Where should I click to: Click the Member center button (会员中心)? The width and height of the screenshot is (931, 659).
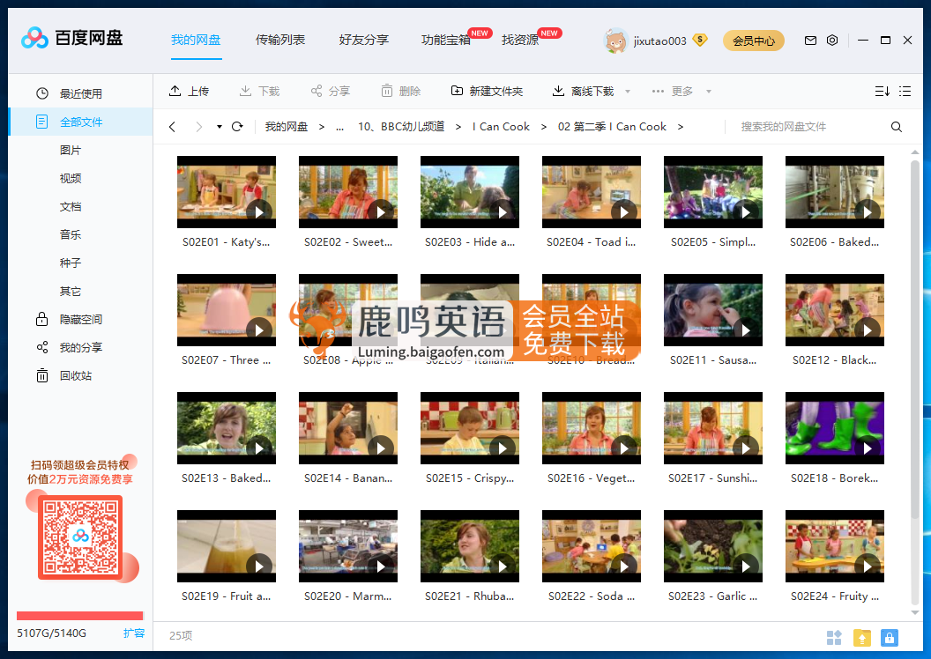click(x=754, y=41)
